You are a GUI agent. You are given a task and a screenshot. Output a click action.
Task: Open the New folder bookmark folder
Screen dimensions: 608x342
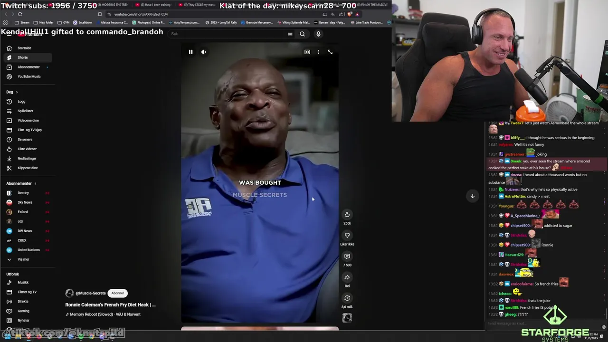click(x=44, y=22)
